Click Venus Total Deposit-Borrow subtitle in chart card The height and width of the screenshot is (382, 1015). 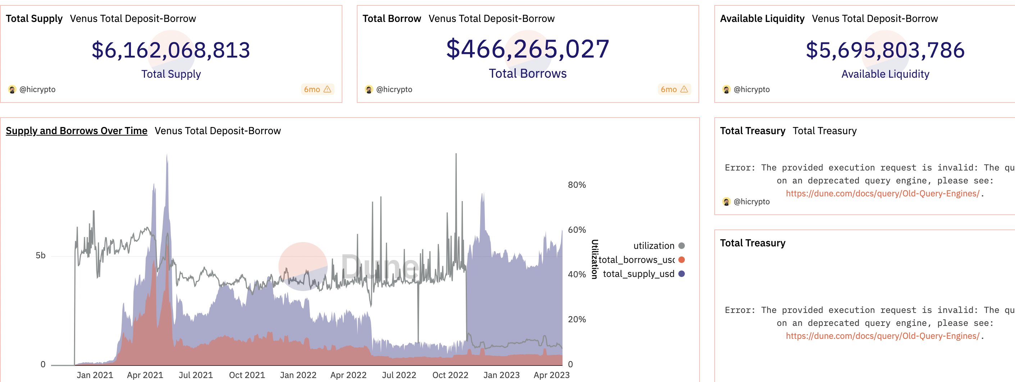coord(218,131)
